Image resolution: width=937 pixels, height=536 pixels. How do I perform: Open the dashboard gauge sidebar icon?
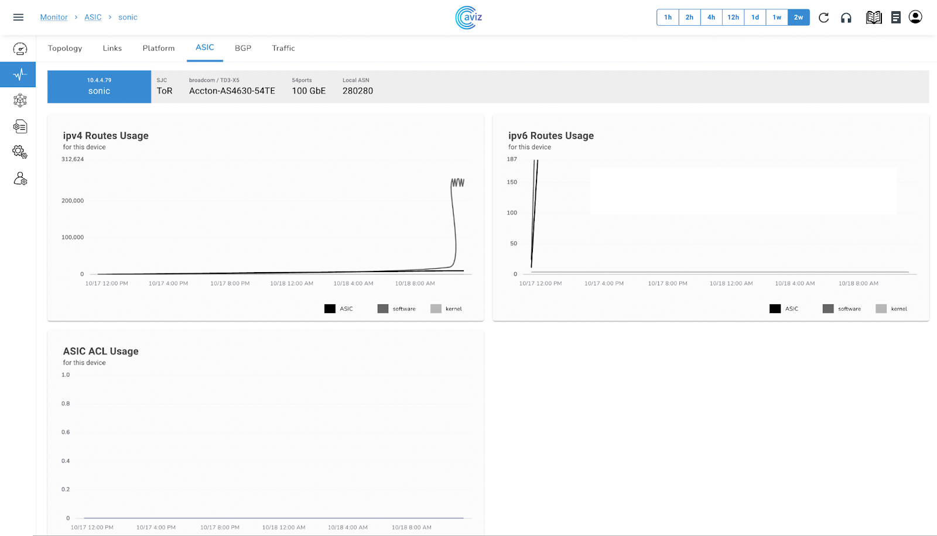click(x=20, y=49)
